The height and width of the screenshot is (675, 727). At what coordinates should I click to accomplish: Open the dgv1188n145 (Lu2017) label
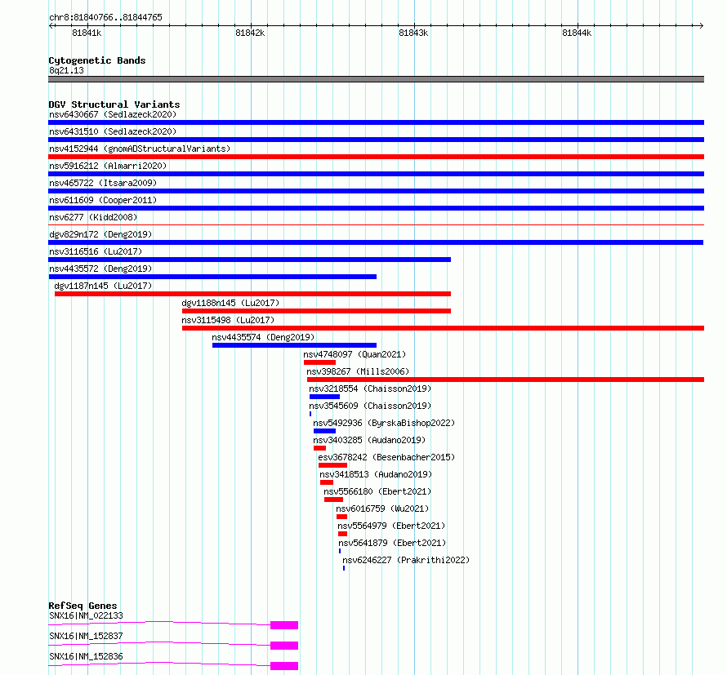(x=230, y=303)
